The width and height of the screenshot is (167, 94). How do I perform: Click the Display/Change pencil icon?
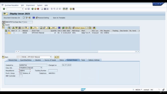point(27,18)
